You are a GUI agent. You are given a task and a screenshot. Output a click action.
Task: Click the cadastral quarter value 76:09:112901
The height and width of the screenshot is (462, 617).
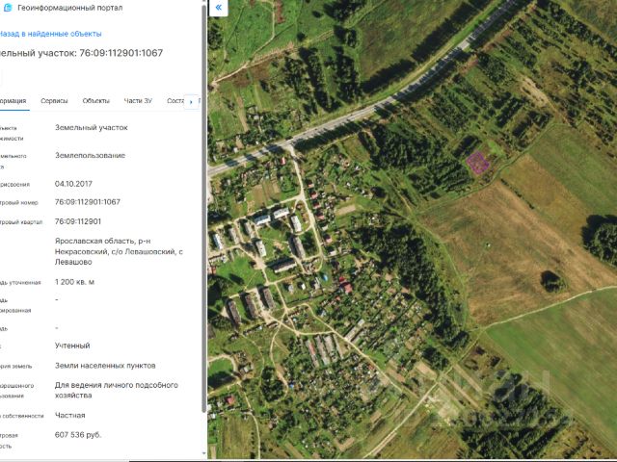point(78,221)
